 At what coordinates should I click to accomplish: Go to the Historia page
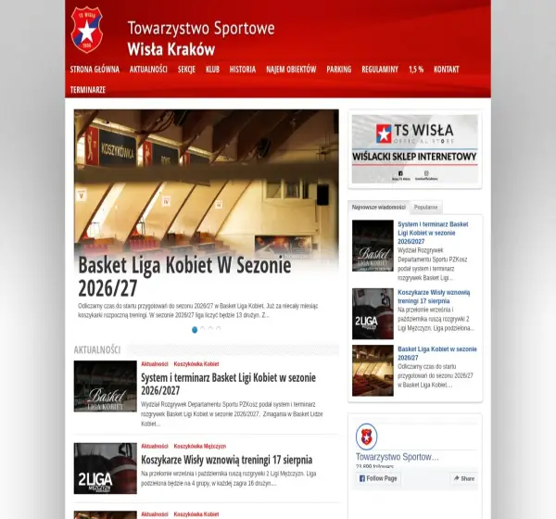(243, 70)
